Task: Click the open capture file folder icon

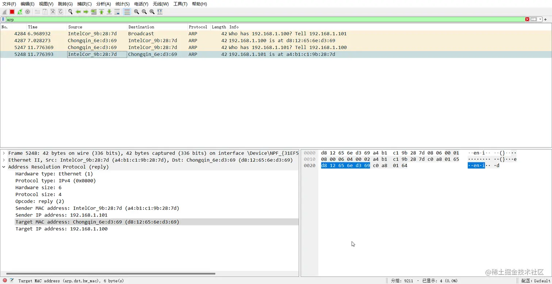Action: (37, 12)
